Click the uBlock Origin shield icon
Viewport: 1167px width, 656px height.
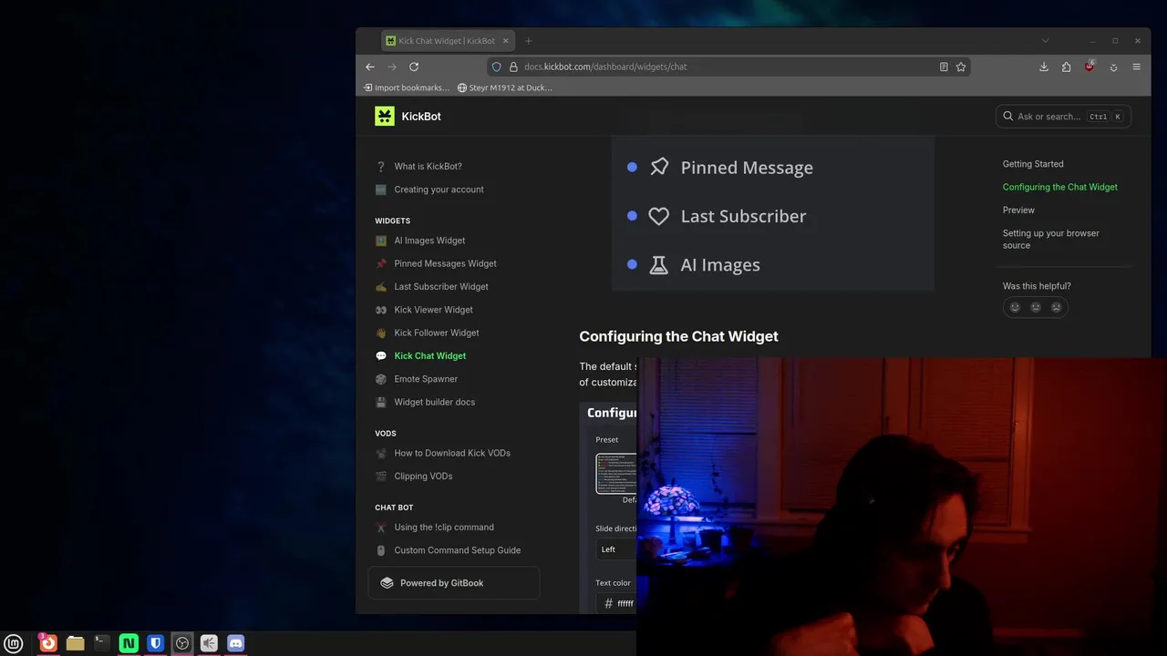coord(1090,67)
